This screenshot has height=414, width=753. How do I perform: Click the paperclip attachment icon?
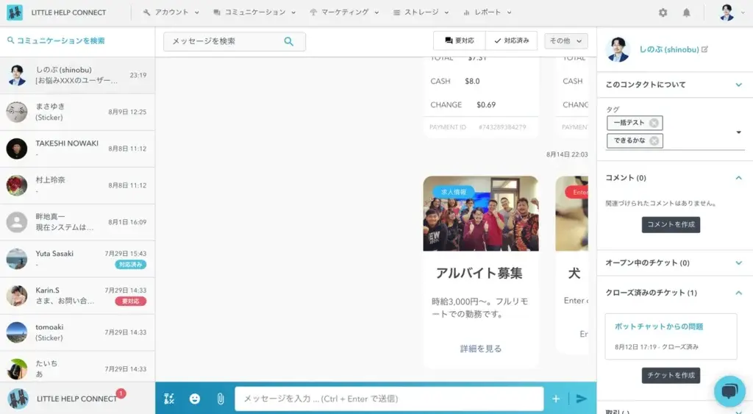[x=220, y=399]
